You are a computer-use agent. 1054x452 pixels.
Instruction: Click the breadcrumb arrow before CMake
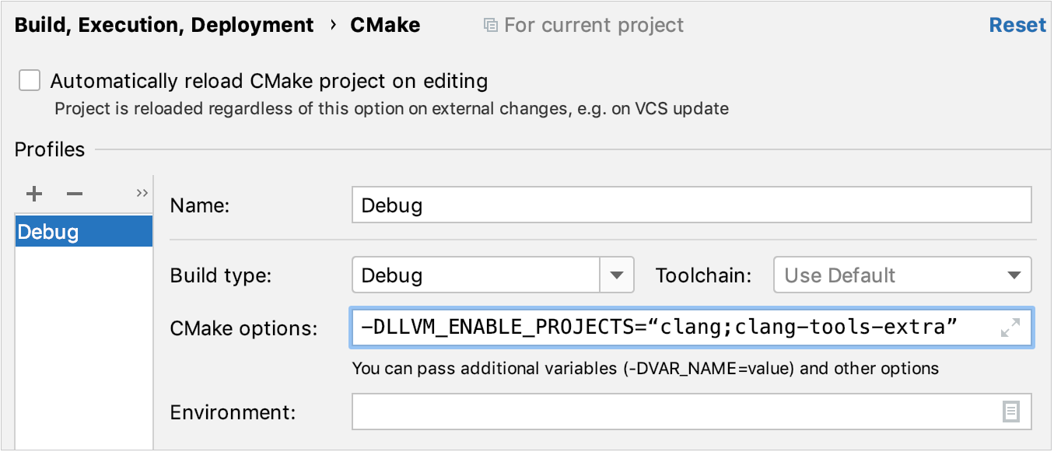(x=333, y=25)
